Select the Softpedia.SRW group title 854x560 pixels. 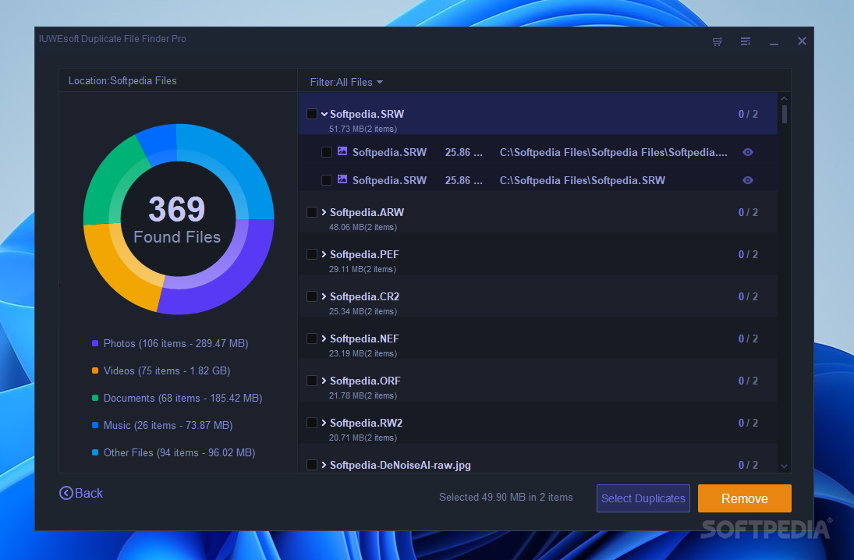pyautogui.click(x=367, y=114)
